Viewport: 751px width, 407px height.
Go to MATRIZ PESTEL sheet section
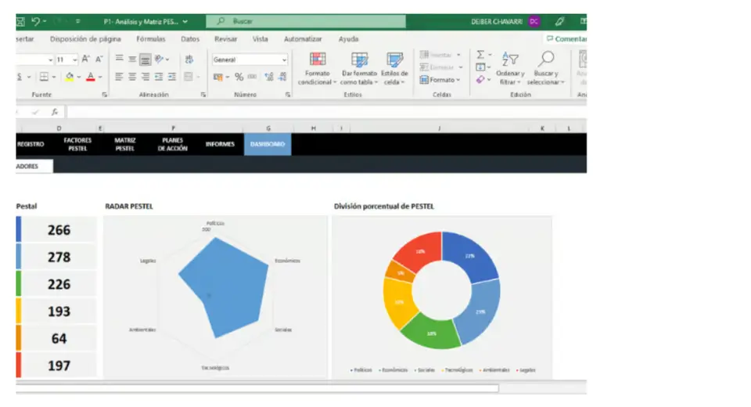coord(125,144)
